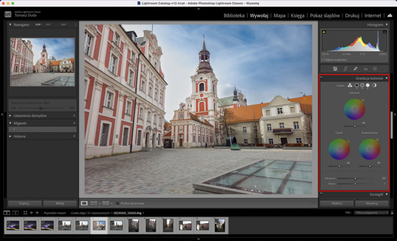This screenshot has height=241, width=397.
Task: Open the Wywołaj module
Action: click(x=259, y=15)
